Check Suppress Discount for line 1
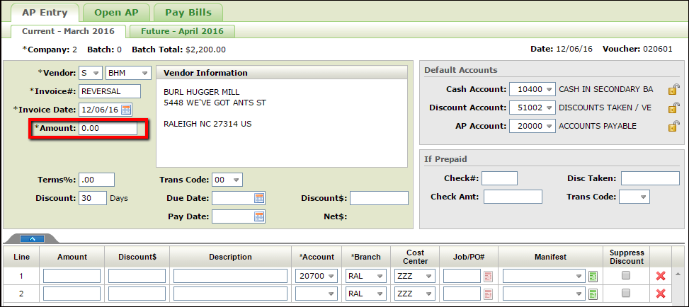 click(626, 275)
